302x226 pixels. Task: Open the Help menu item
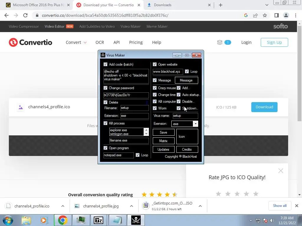[x=157, y=42]
